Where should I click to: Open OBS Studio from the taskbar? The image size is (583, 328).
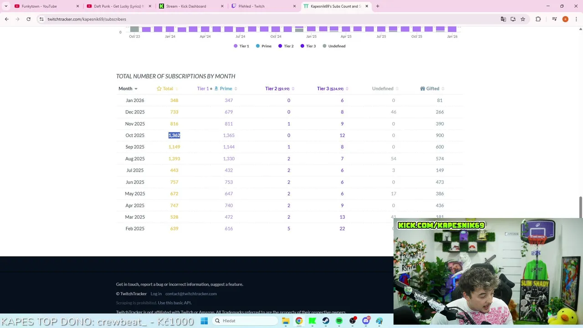(353, 321)
